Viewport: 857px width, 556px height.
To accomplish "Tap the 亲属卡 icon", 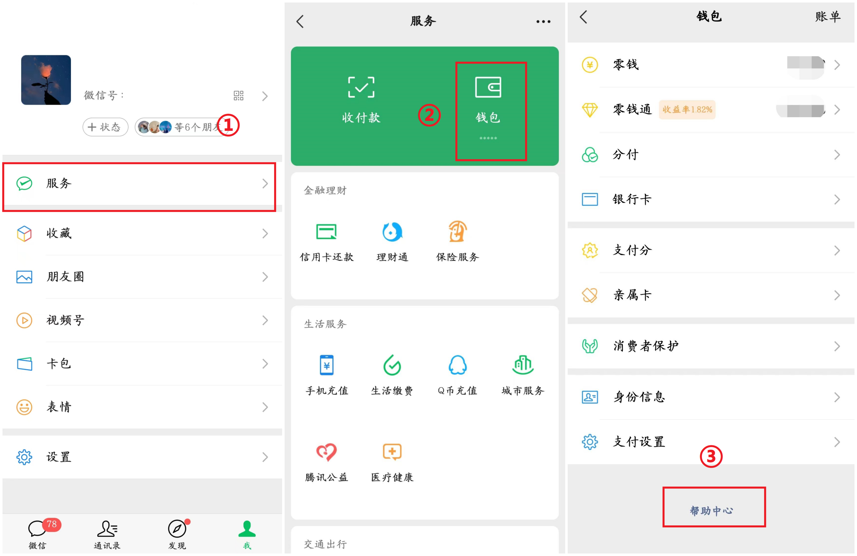I will coord(590,296).
